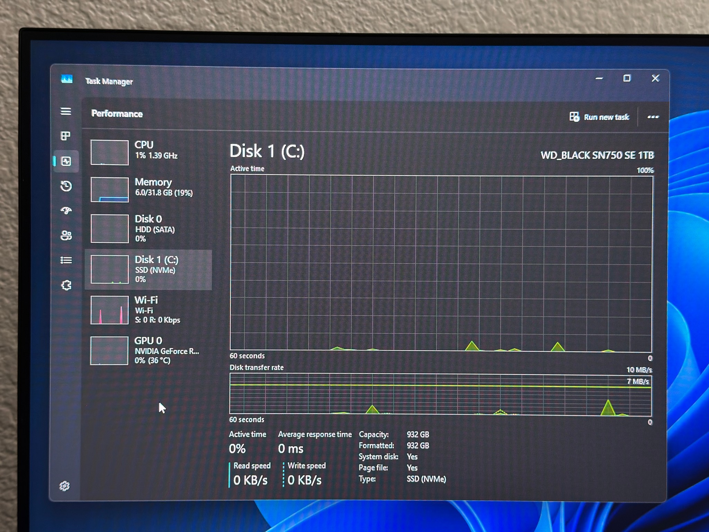Viewport: 709px width, 532px height.
Task: Click the Page file Yes value
Action: [x=412, y=468]
